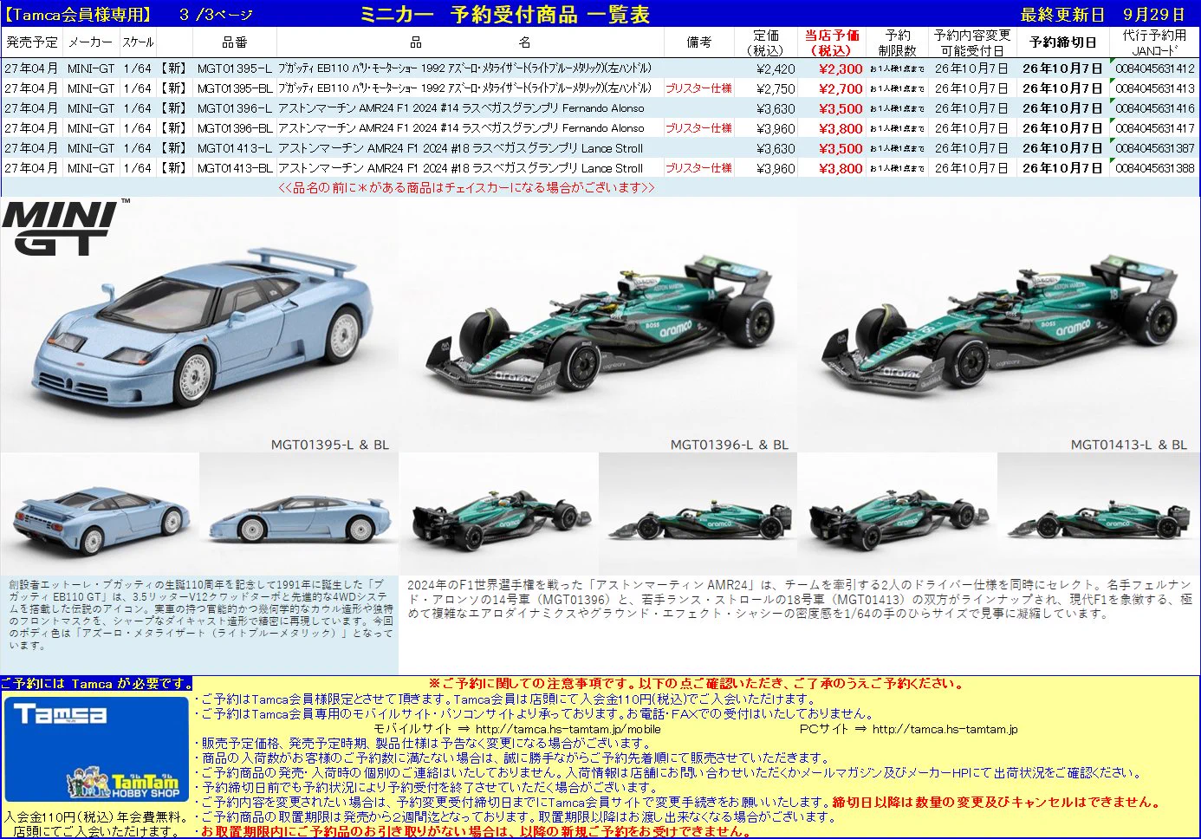Viewport: 1201px width, 839px height.
Task: Click the caption MGT01396-L & BL
Action: (x=730, y=445)
